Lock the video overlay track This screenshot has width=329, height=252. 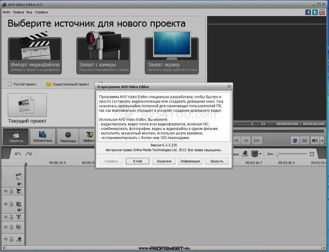pos(11,204)
